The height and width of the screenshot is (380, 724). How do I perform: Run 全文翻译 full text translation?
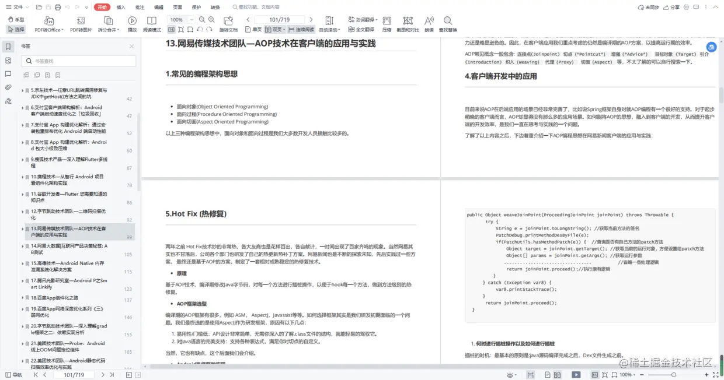click(361, 29)
